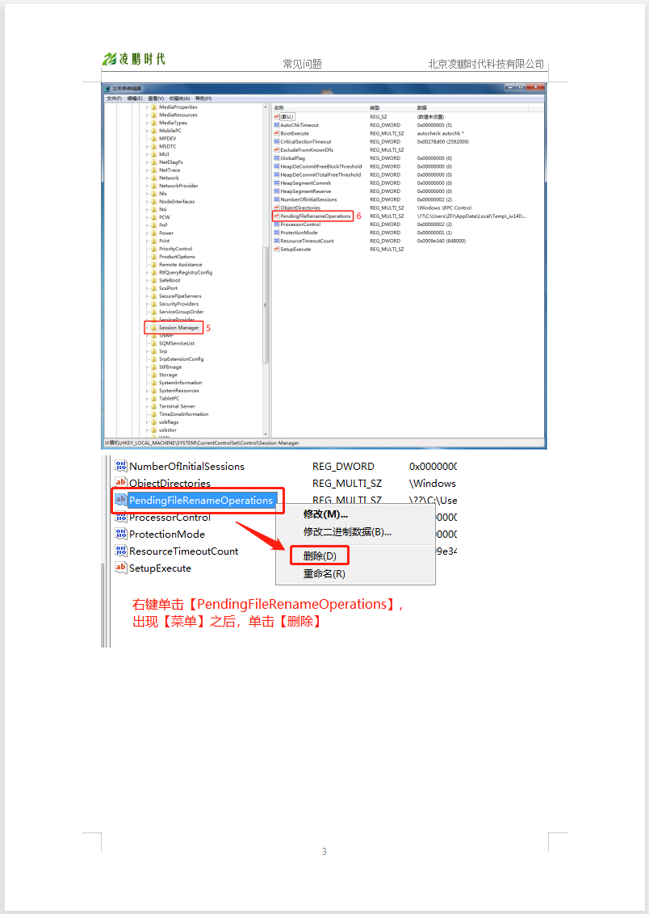Expand the usbflags tree node arrow

(147, 422)
